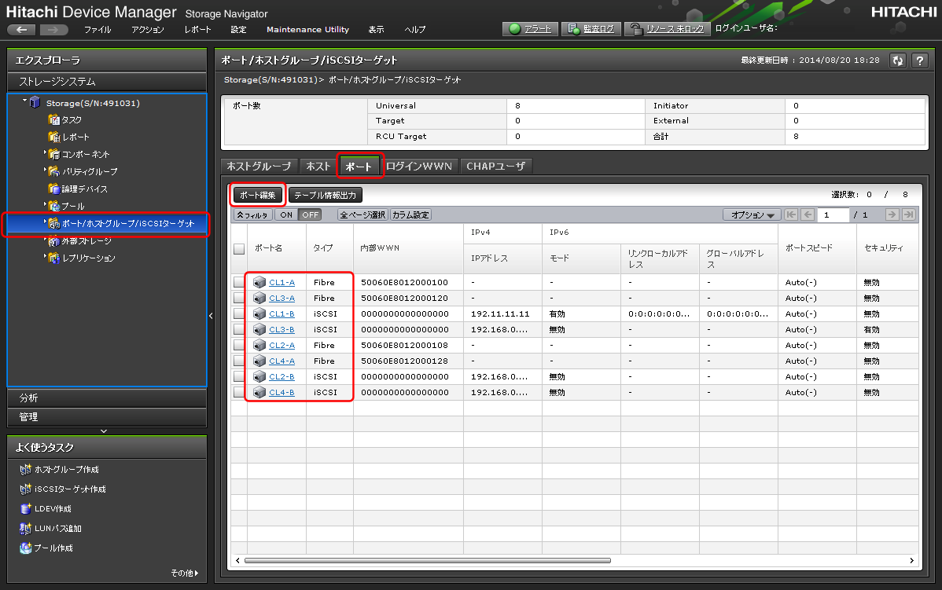Click the レポート folder icon in tree
The height and width of the screenshot is (590, 942).
[x=54, y=137]
